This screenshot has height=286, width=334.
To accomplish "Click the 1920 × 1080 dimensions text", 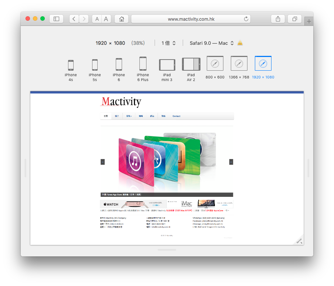I will pos(110,43).
